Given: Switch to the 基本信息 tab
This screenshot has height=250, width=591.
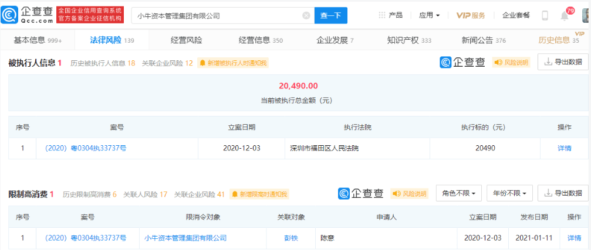Looking at the screenshot, I should 38,40.
